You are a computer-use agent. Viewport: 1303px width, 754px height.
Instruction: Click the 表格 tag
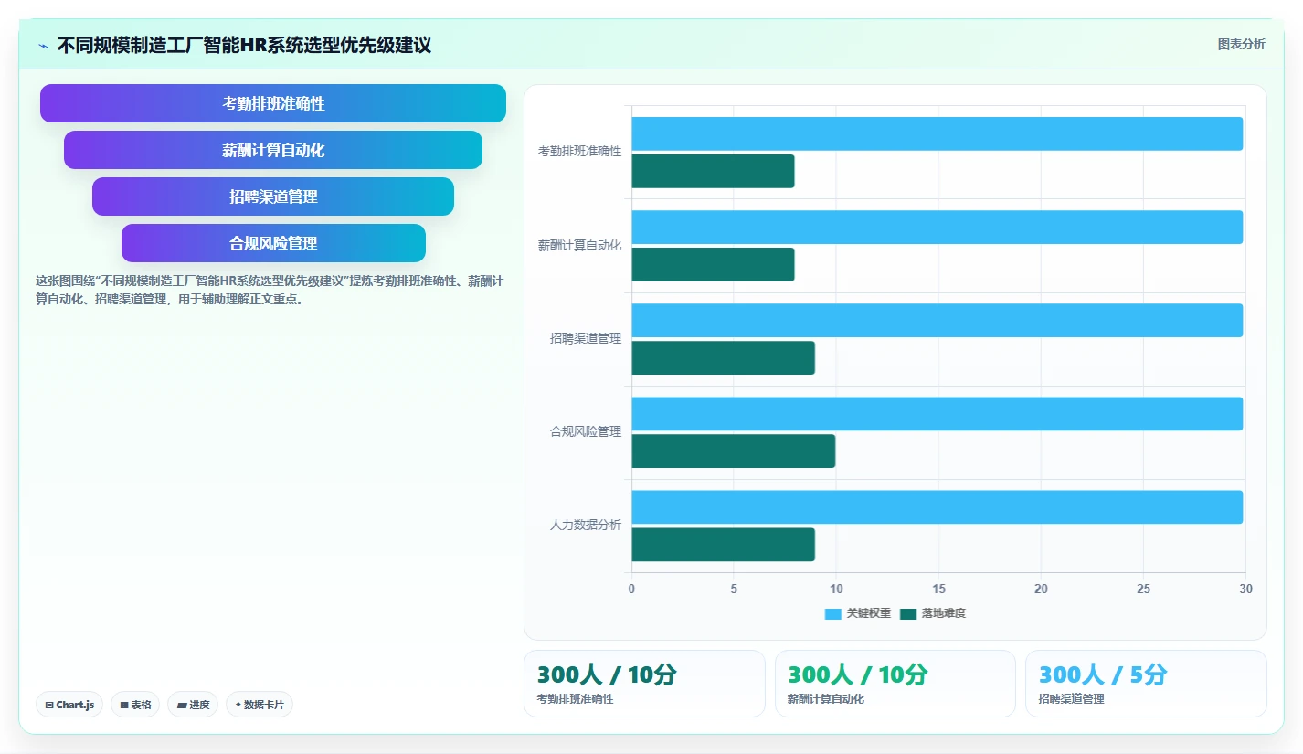[135, 705]
